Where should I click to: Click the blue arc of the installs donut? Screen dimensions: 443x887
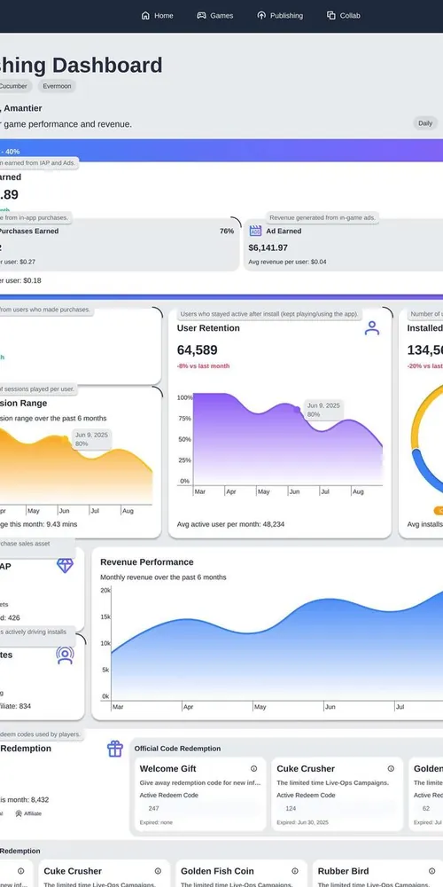(425, 473)
